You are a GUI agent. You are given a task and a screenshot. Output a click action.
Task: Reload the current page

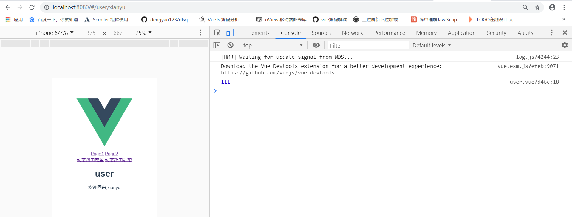tap(32, 7)
